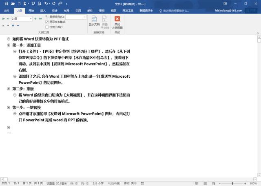Switch to the 开始 Home tab
The image size is (261, 186).
(31, 11)
